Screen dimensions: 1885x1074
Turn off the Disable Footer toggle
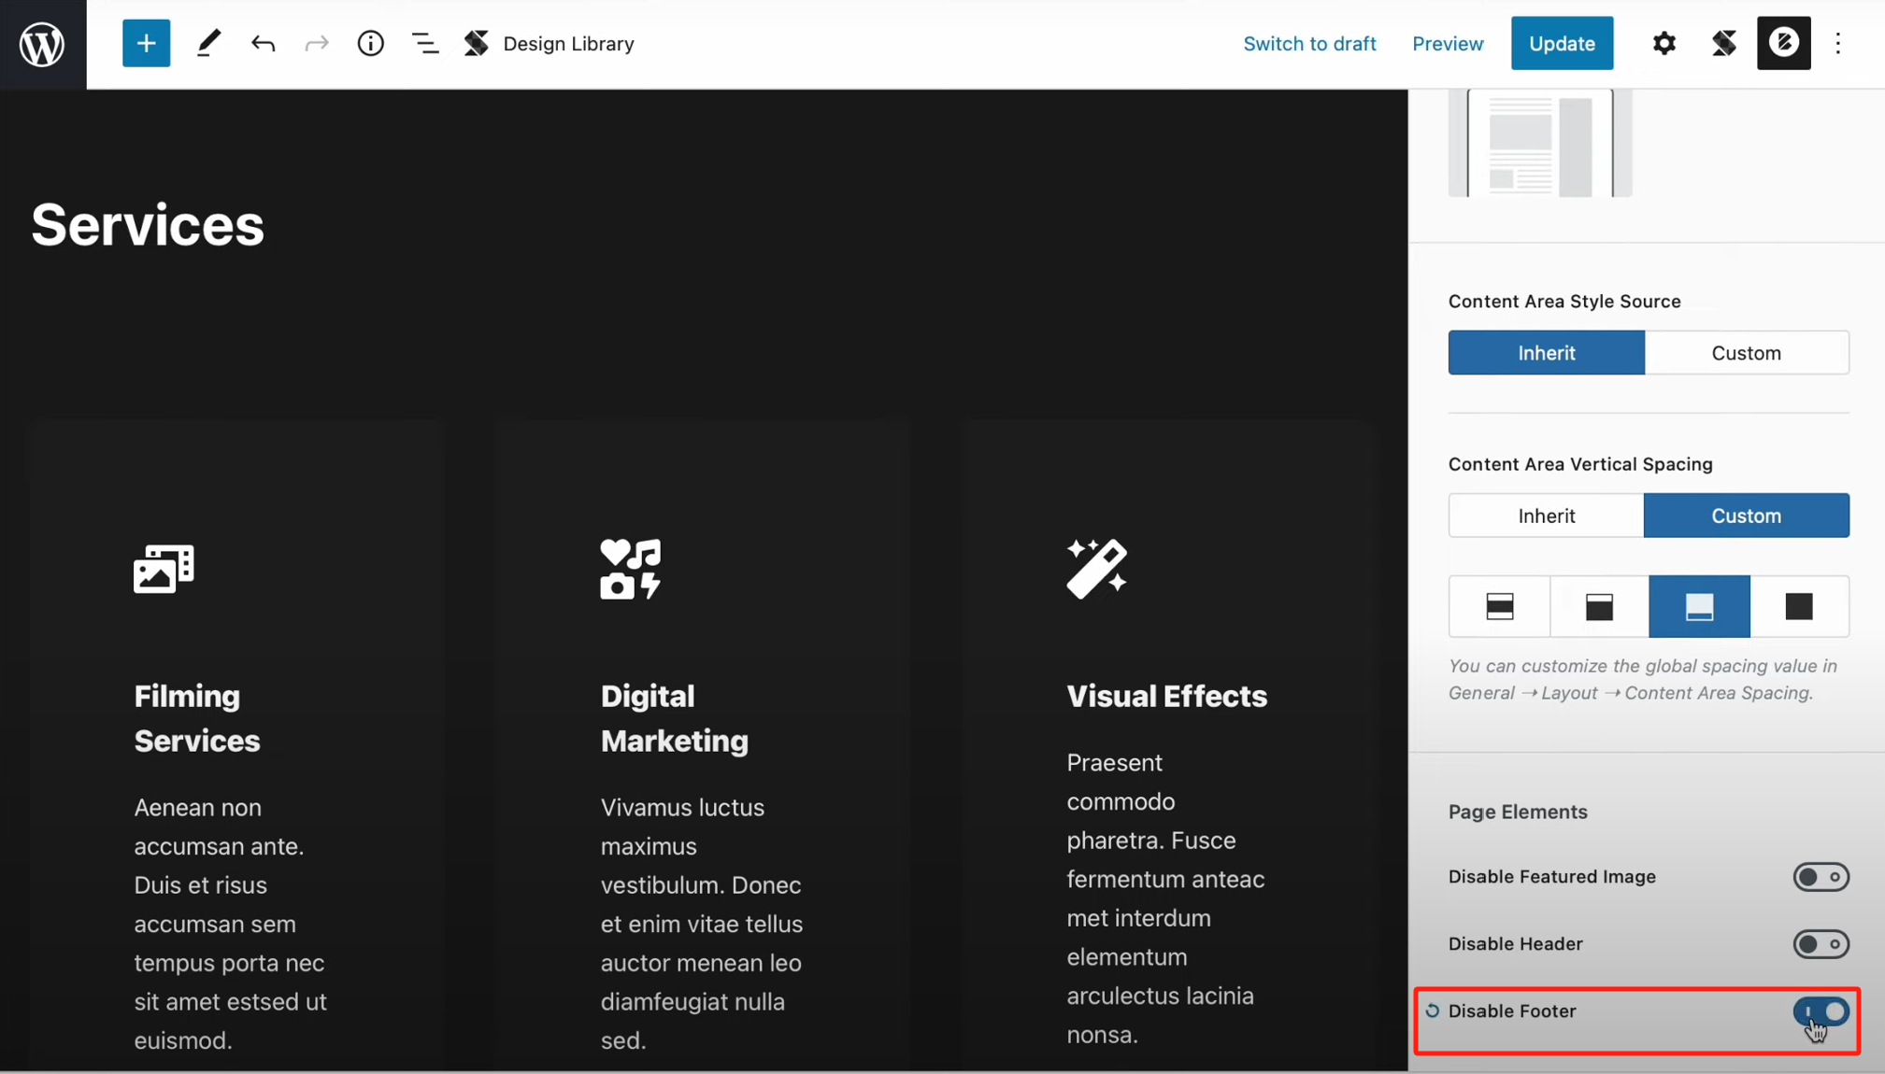click(1819, 1011)
